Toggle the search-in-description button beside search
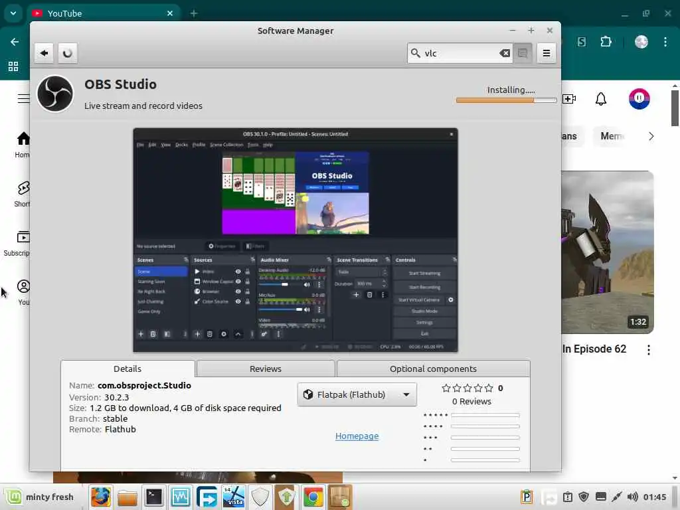680x510 pixels. [x=523, y=53]
